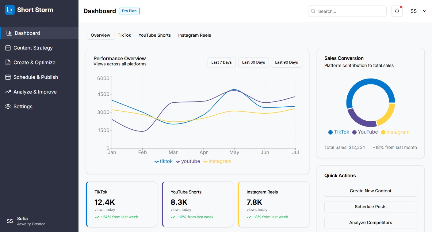Toggle the youtube series in chart legend
This screenshot has width=432, height=232.
(188, 161)
